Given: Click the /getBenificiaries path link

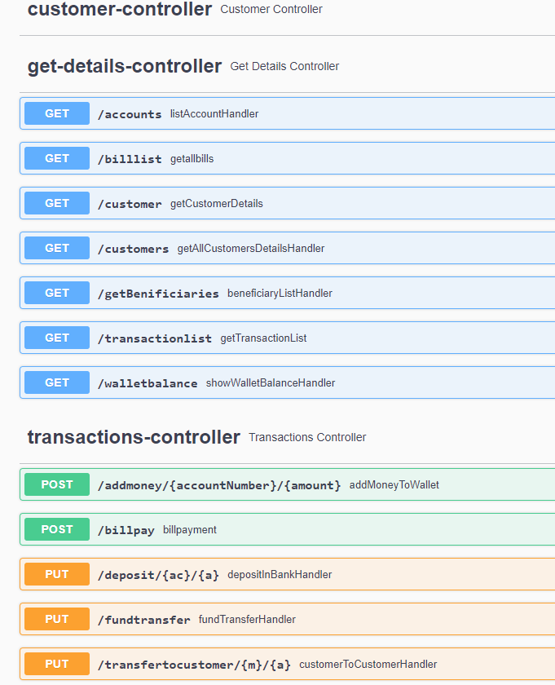Looking at the screenshot, I should pos(158,294).
